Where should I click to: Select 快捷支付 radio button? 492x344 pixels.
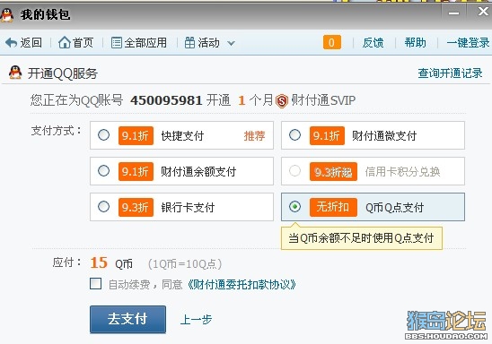pos(103,135)
